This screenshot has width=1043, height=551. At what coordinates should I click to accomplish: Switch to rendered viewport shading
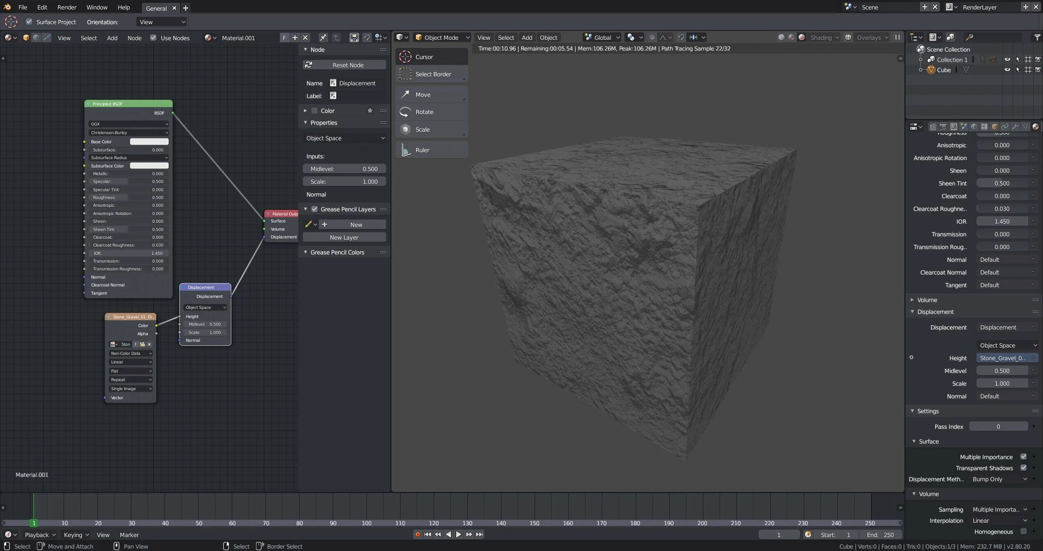coord(802,37)
